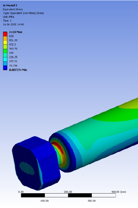Click the 'Equivalent Stress' label
Image resolution: width=138 pixels, height=208 pixels.
[13, 9]
